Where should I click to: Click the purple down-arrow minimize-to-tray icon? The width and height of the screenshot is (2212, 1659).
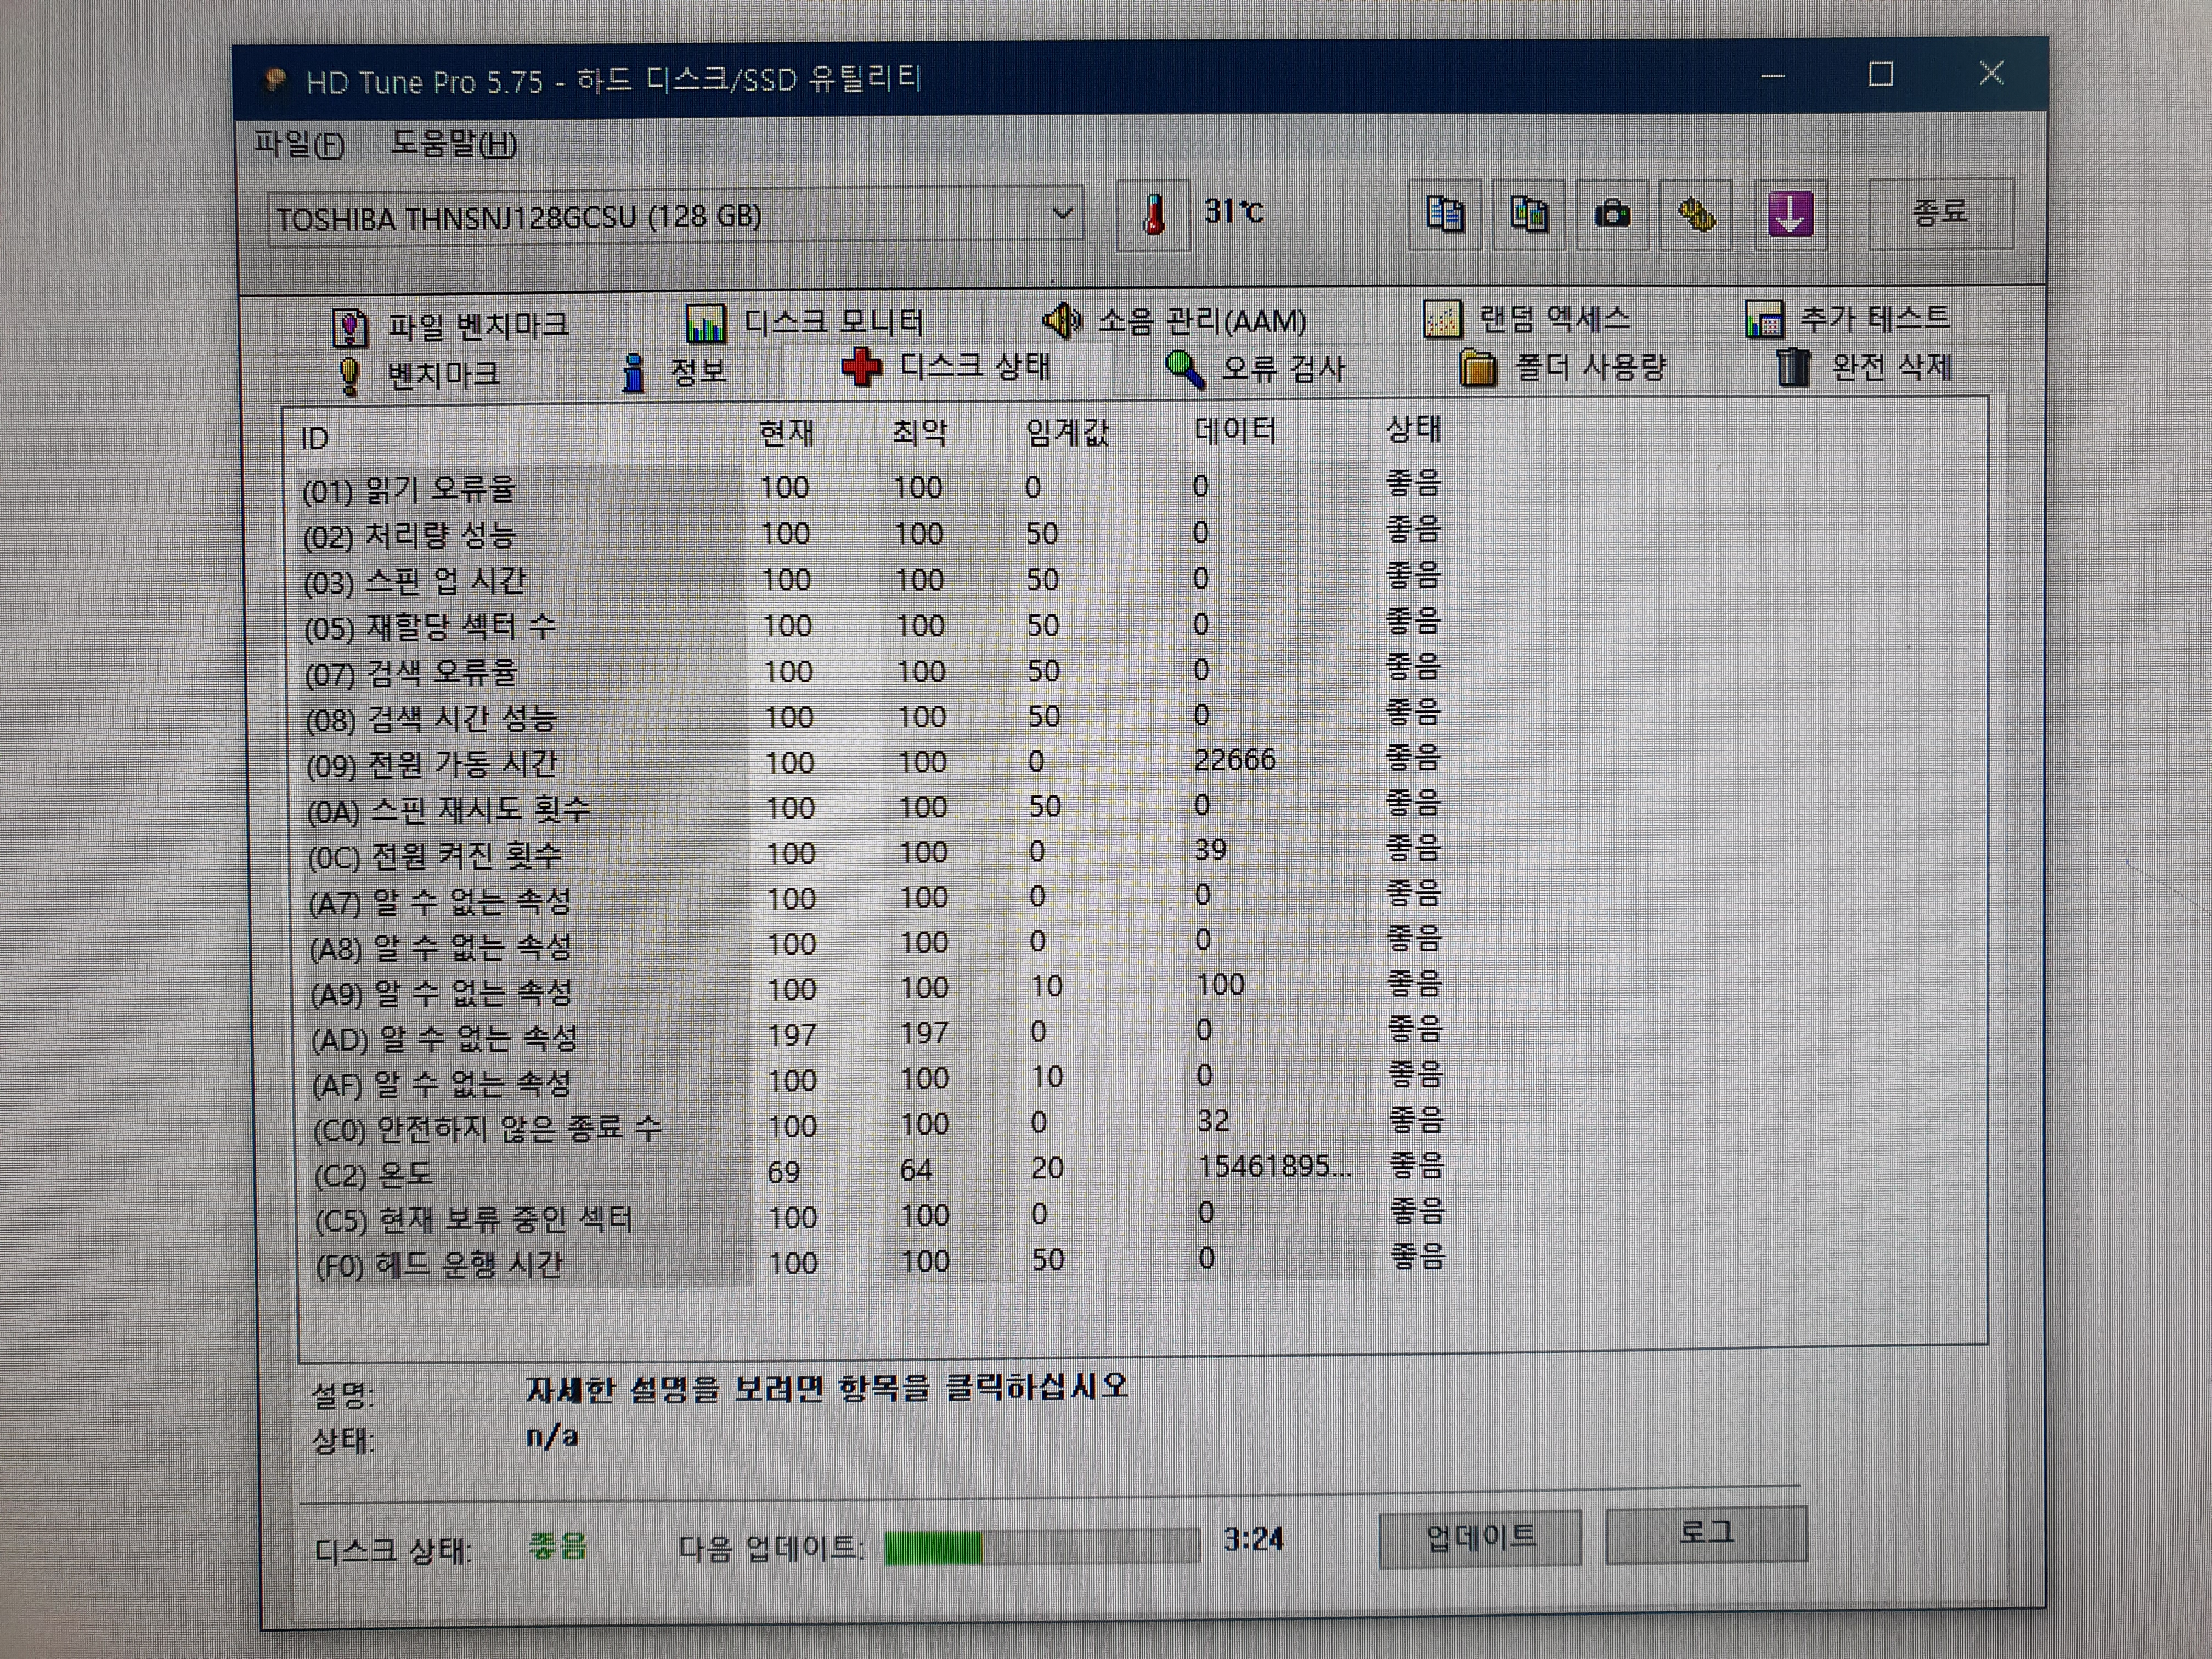tap(1790, 214)
